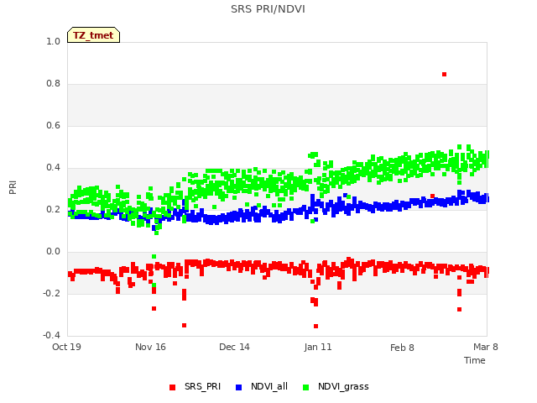537x403 pixels.
Task: Click the 1.0 y-axis tick label
Action: (53, 41)
